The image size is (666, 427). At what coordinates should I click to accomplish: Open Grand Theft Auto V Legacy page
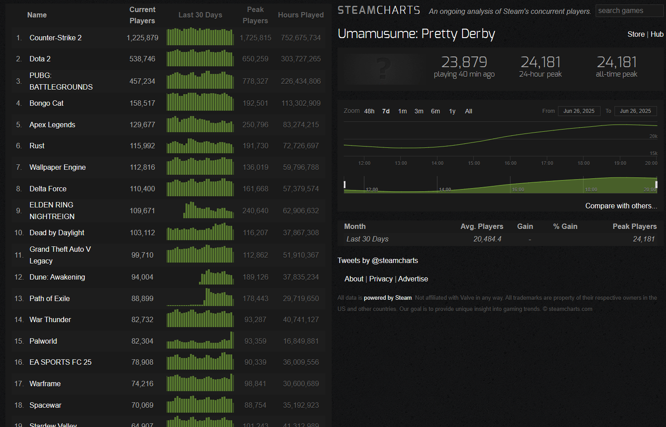(60, 255)
